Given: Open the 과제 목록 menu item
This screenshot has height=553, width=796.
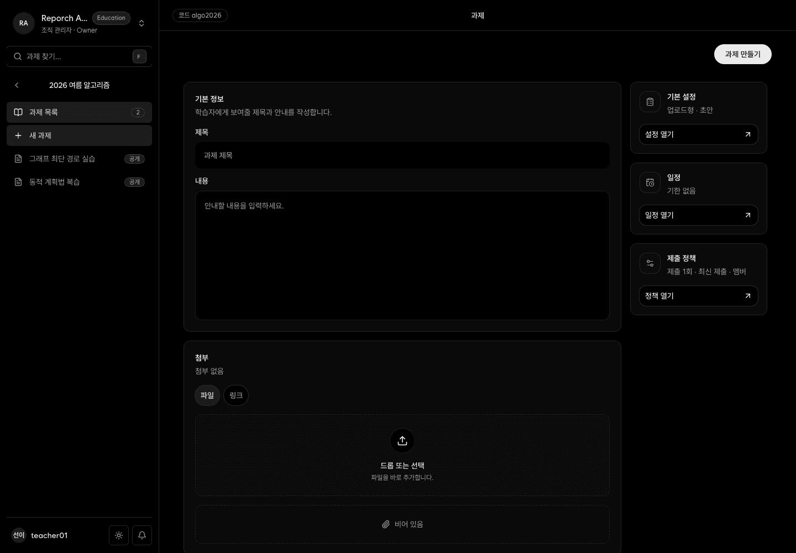Looking at the screenshot, I should pyautogui.click(x=79, y=112).
